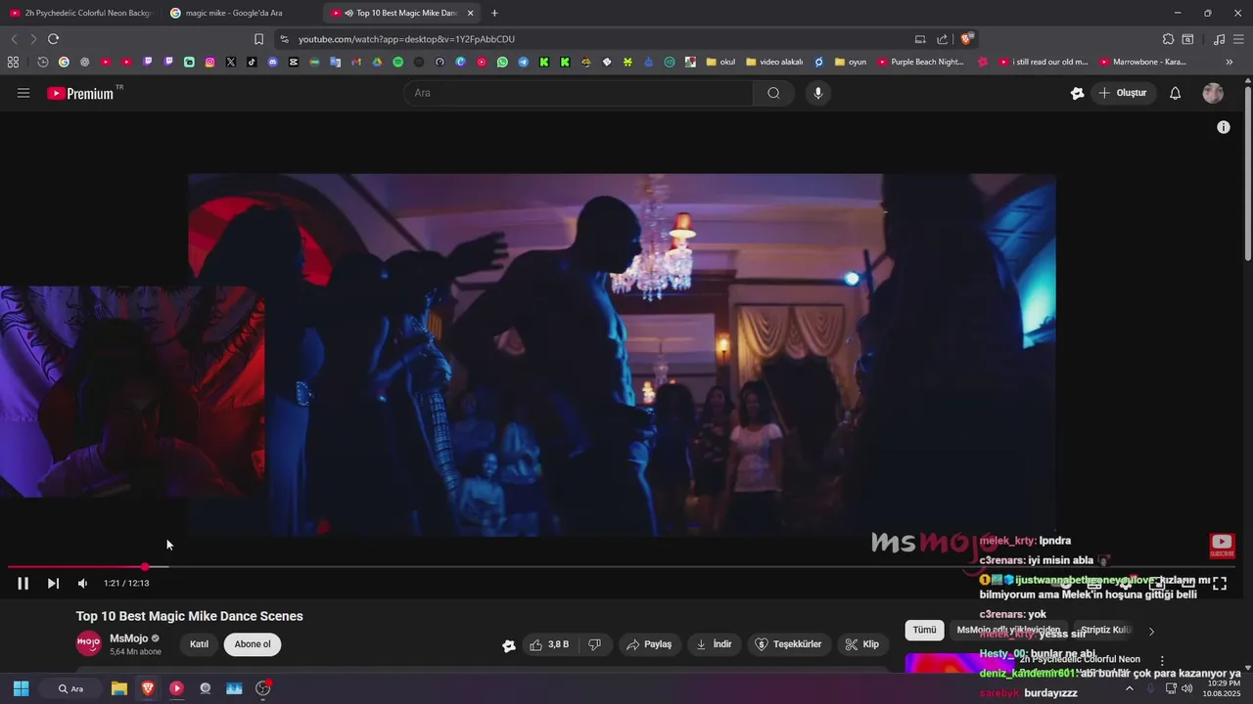Open the MsMojo channel name link
The height and width of the screenshot is (704, 1253).
[x=128, y=638]
